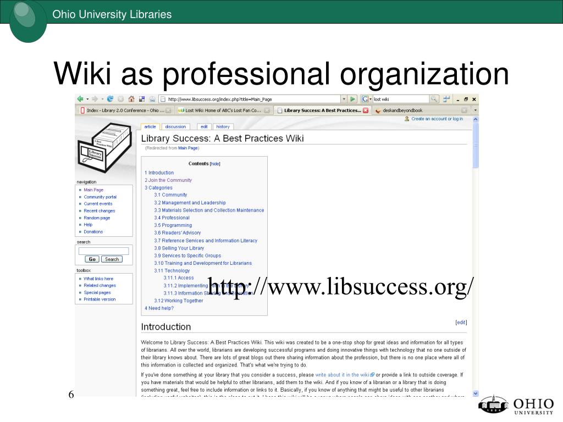Open Special pages toolbox link
The width and height of the screenshot is (563, 422).
(97, 292)
